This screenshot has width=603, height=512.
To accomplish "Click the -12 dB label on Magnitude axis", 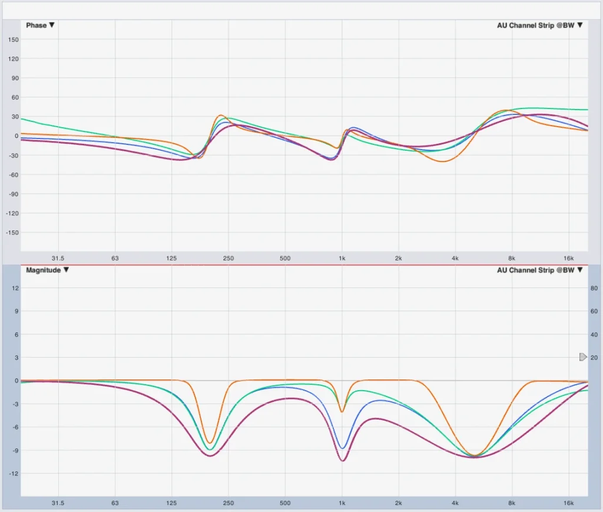I will 15,474.
